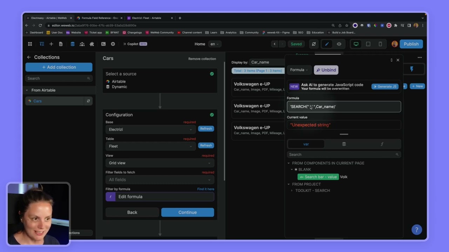Refresh the Base list
The height and width of the screenshot is (252, 449).
pyautogui.click(x=206, y=129)
